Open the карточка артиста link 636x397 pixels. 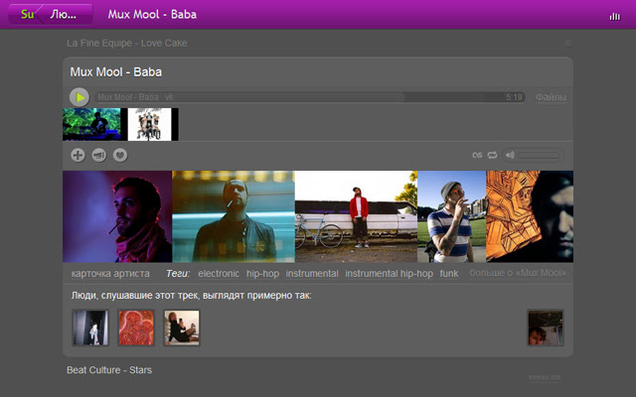110,274
